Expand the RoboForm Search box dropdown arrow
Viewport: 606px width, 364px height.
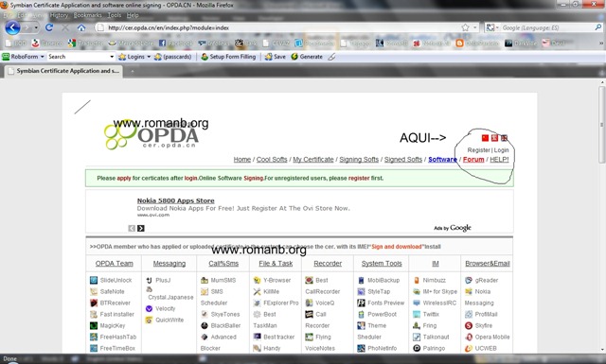tap(112, 57)
